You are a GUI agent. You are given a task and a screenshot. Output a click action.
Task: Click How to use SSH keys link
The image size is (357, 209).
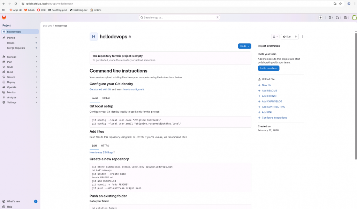pos(102,152)
